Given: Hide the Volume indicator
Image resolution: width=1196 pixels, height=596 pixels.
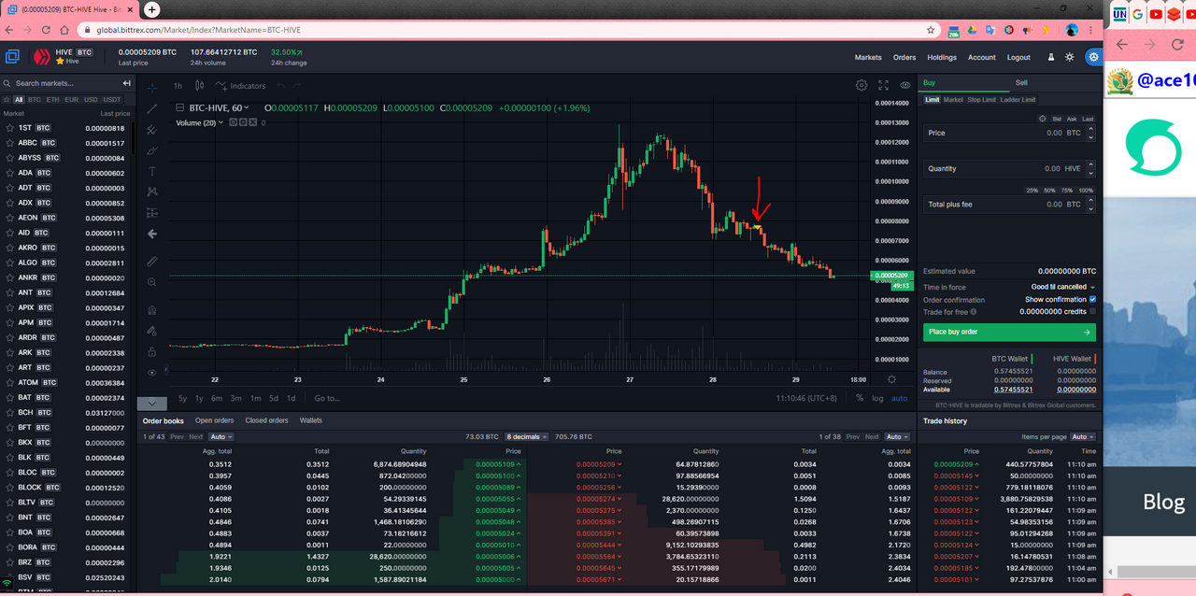Looking at the screenshot, I should point(234,122).
